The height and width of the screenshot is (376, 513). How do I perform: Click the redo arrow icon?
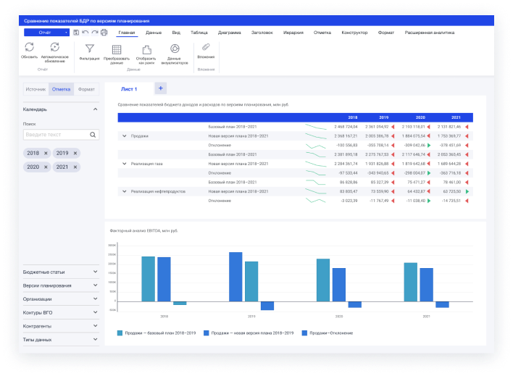coord(95,33)
